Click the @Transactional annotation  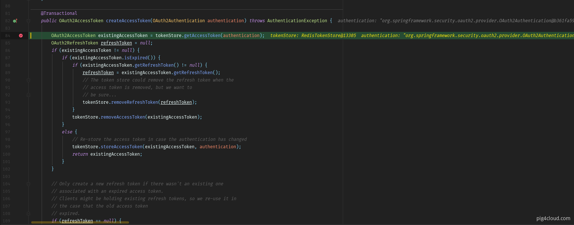[59, 13]
